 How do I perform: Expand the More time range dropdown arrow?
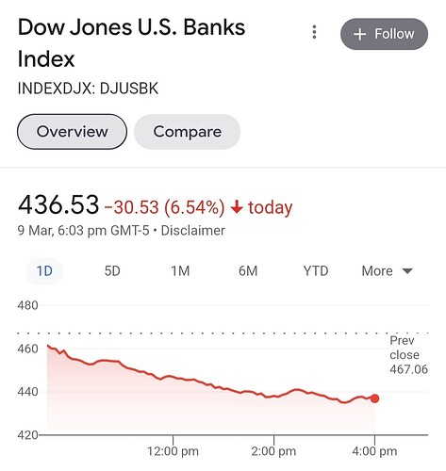(407, 271)
